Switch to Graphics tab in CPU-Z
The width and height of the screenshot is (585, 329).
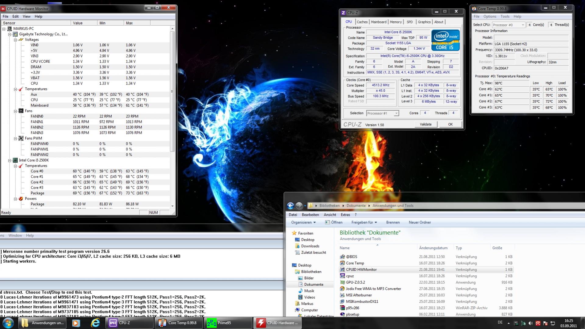[x=424, y=22]
